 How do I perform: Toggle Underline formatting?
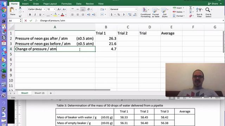click(x=40, y=15)
